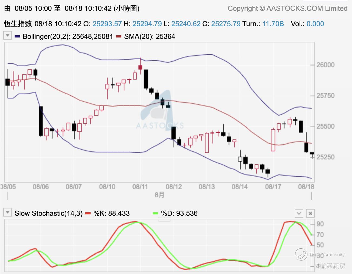Click the 08/10 date axis label

(x=107, y=187)
